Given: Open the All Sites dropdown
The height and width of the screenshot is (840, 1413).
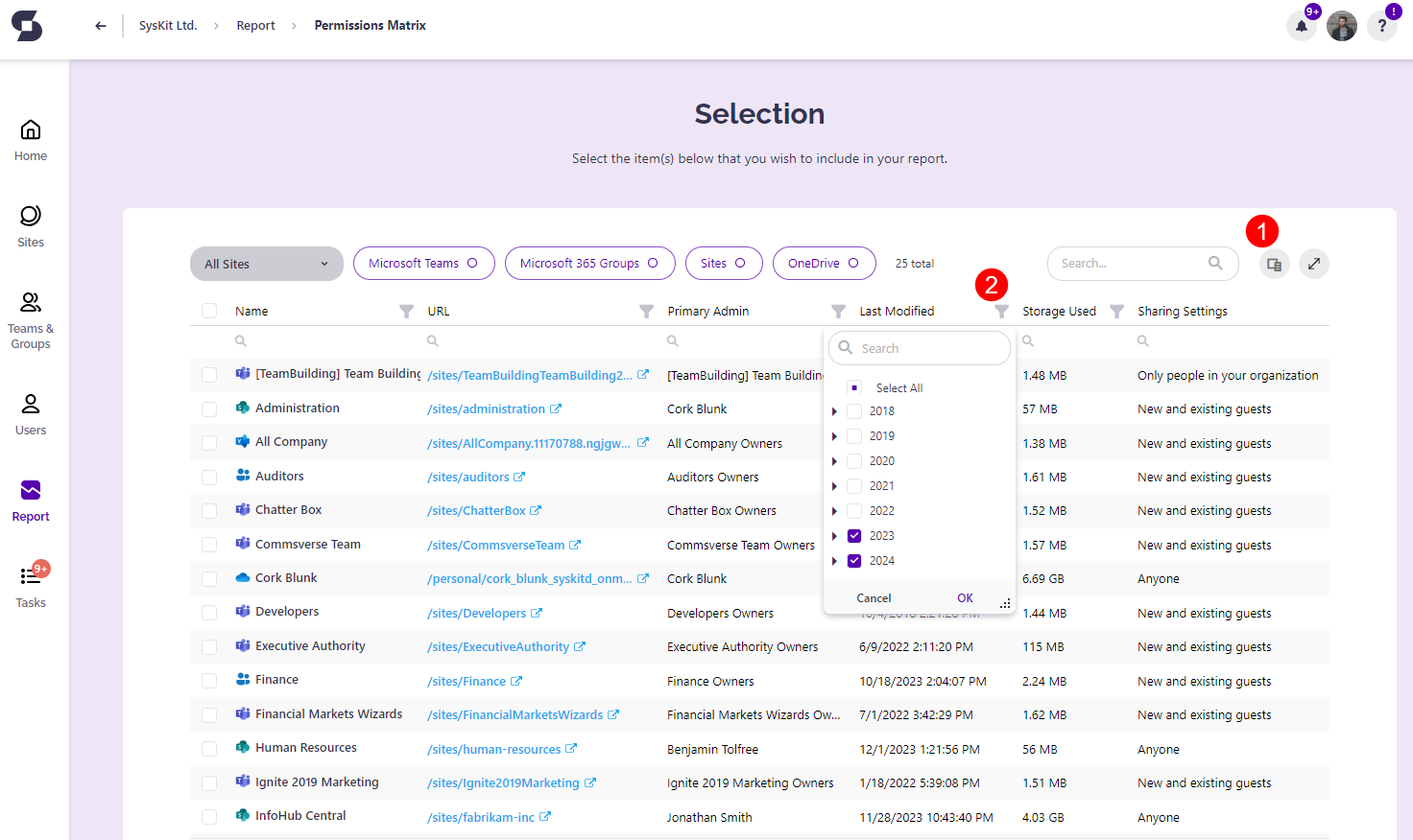Looking at the screenshot, I should coord(266,263).
